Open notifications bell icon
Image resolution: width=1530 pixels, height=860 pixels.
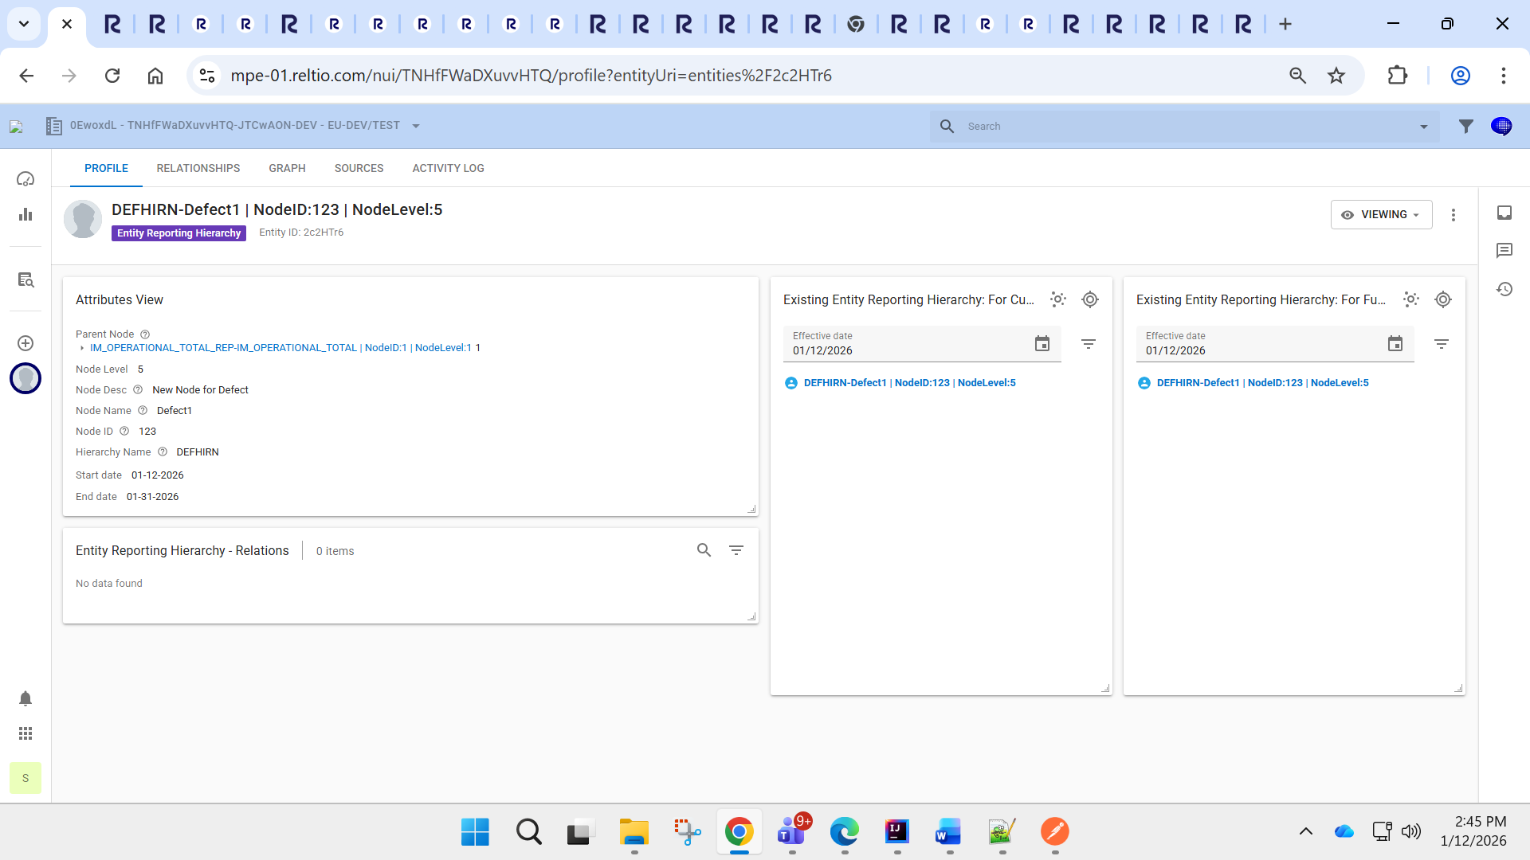coord(25,698)
